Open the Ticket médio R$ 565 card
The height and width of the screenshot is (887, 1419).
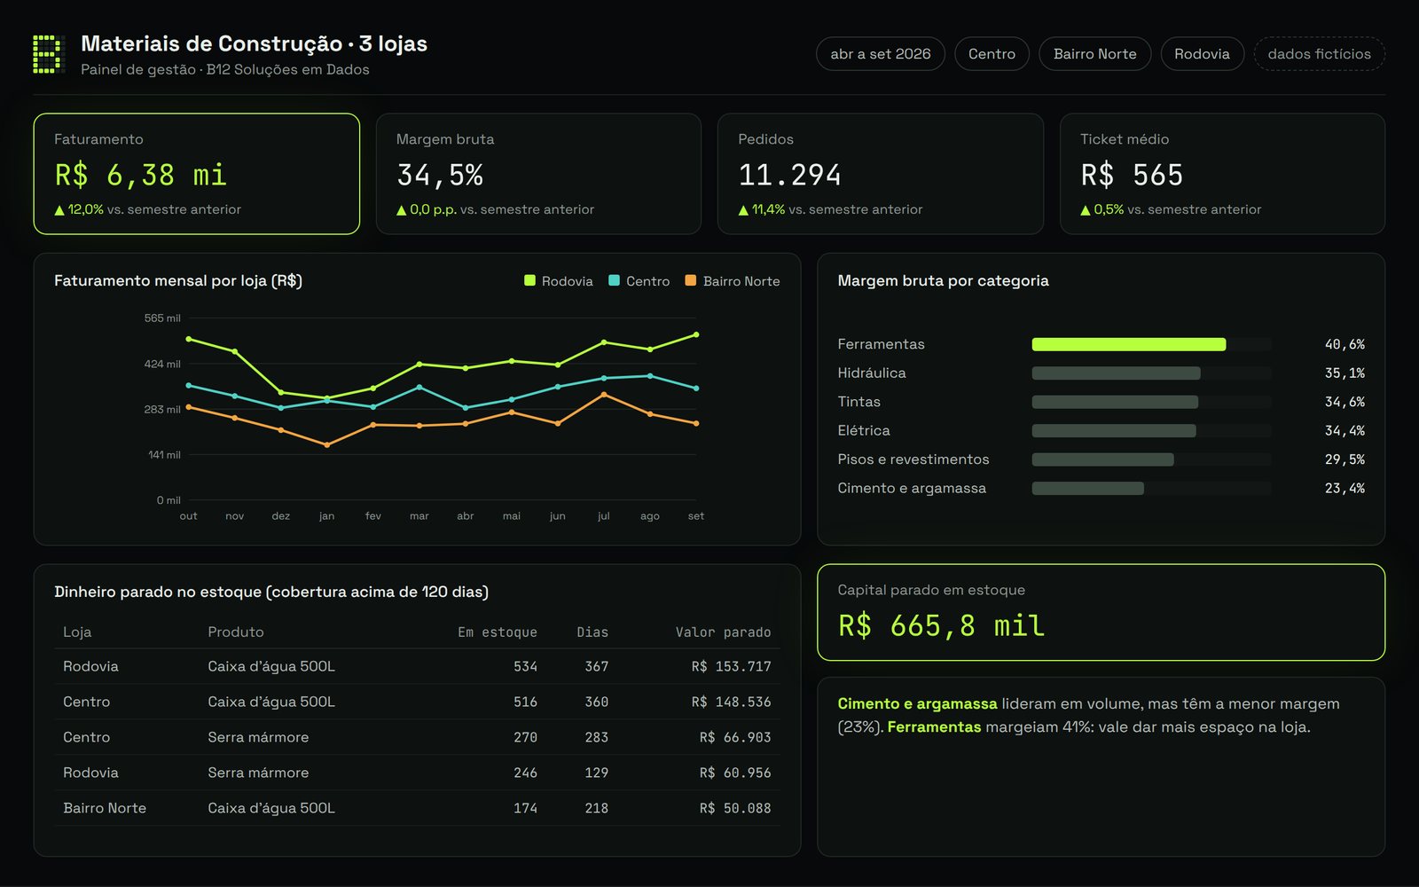[x=1222, y=174]
